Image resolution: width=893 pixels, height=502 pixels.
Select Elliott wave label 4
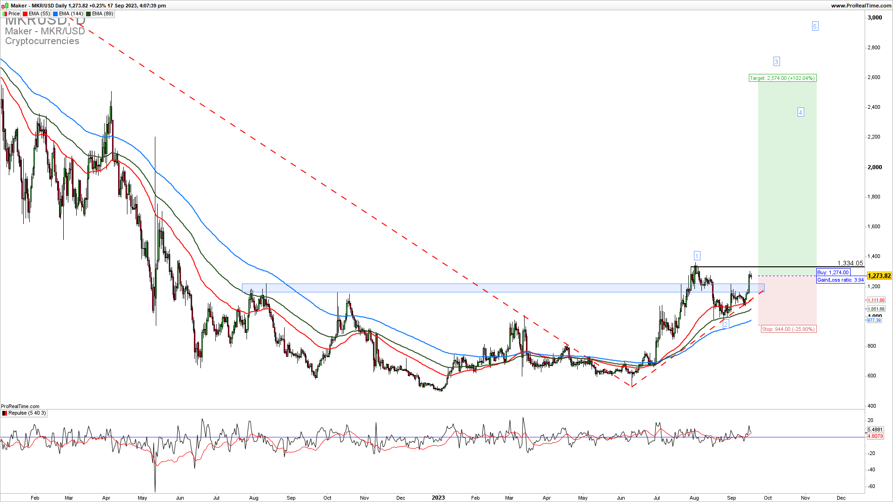pyautogui.click(x=800, y=112)
